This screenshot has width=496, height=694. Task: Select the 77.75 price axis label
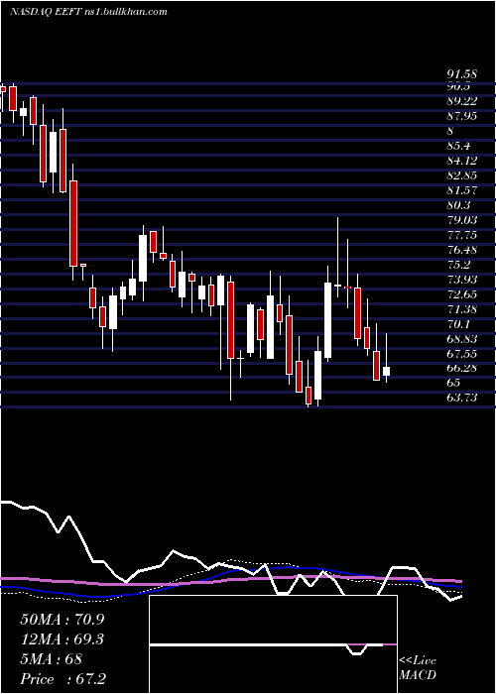click(x=462, y=235)
